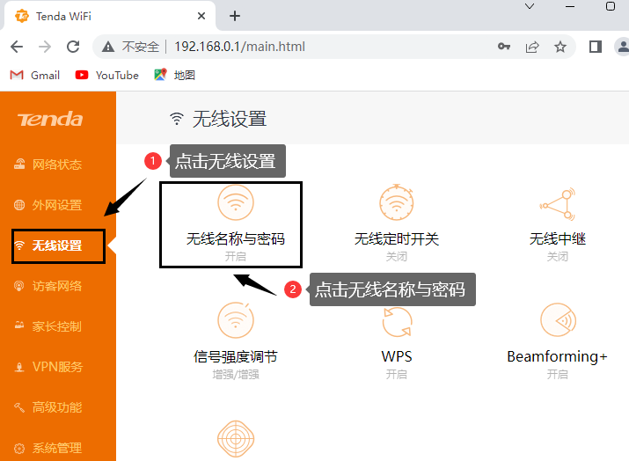Image resolution: width=629 pixels, height=461 pixels.
Task: Click 开启 status under WPS
Action: click(397, 374)
